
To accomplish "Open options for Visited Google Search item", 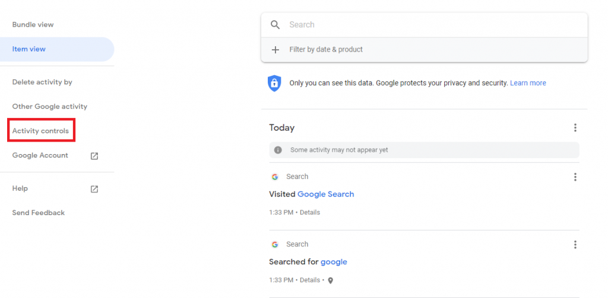I will click(x=575, y=177).
